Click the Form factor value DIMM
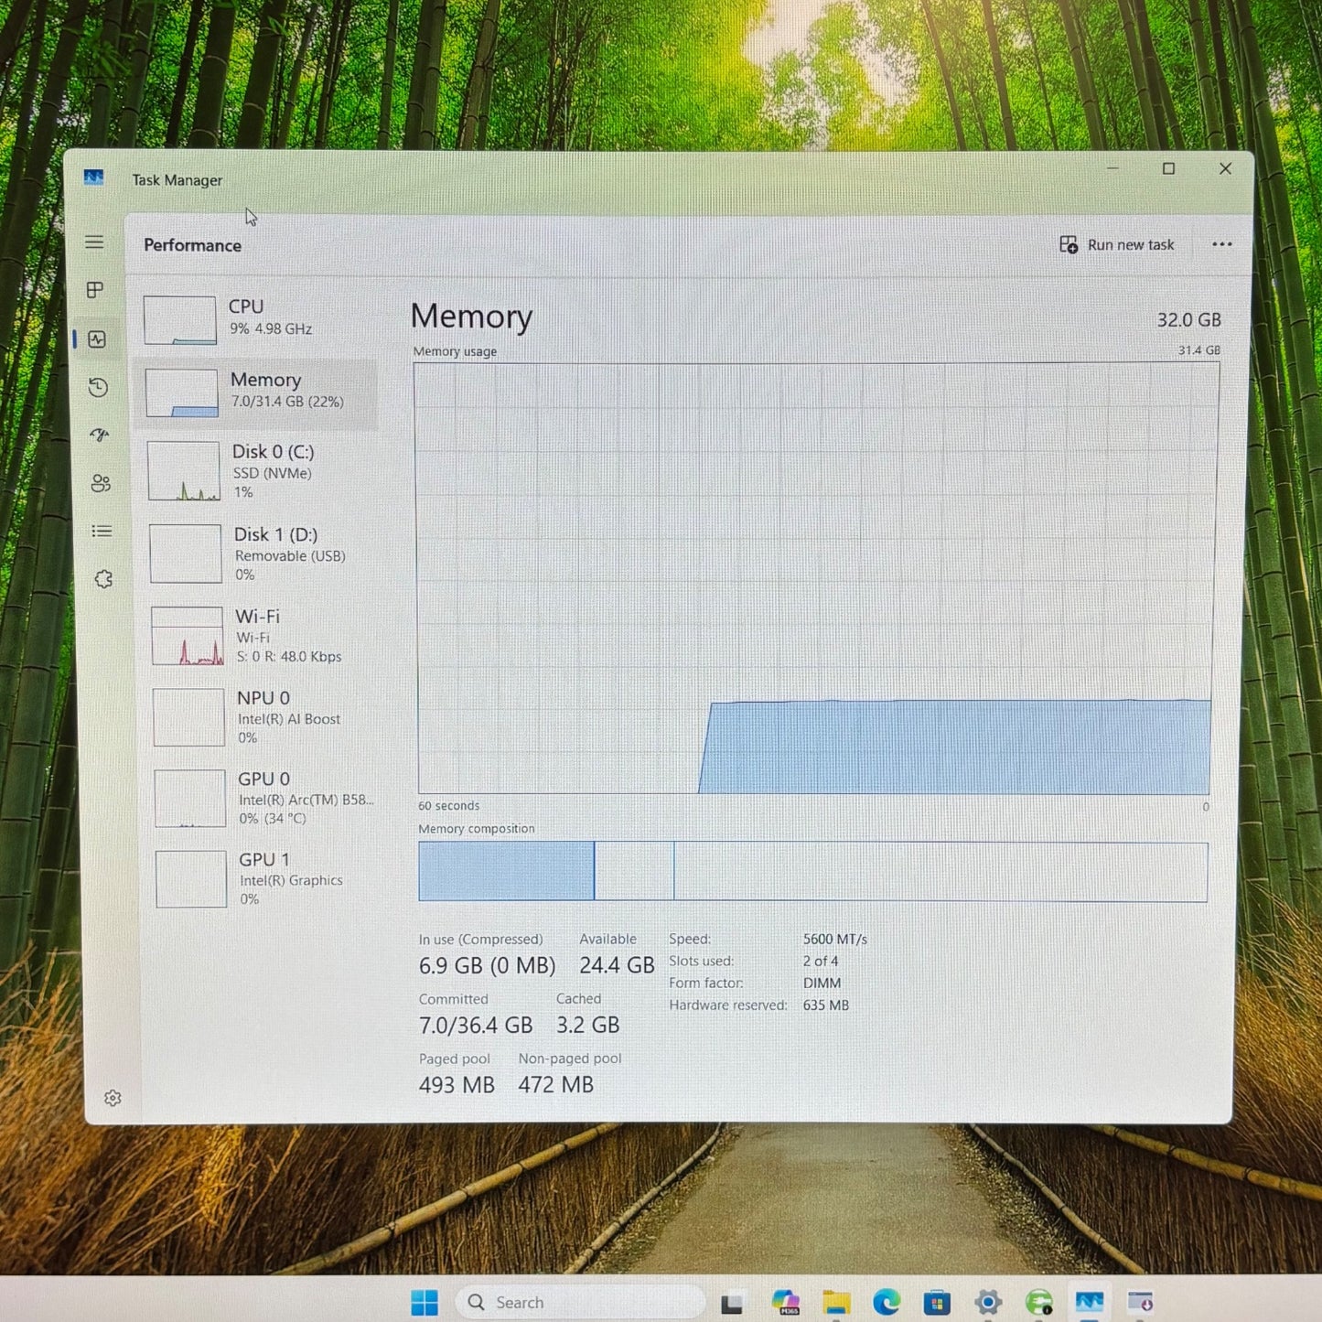This screenshot has width=1322, height=1322. pyautogui.click(x=822, y=983)
